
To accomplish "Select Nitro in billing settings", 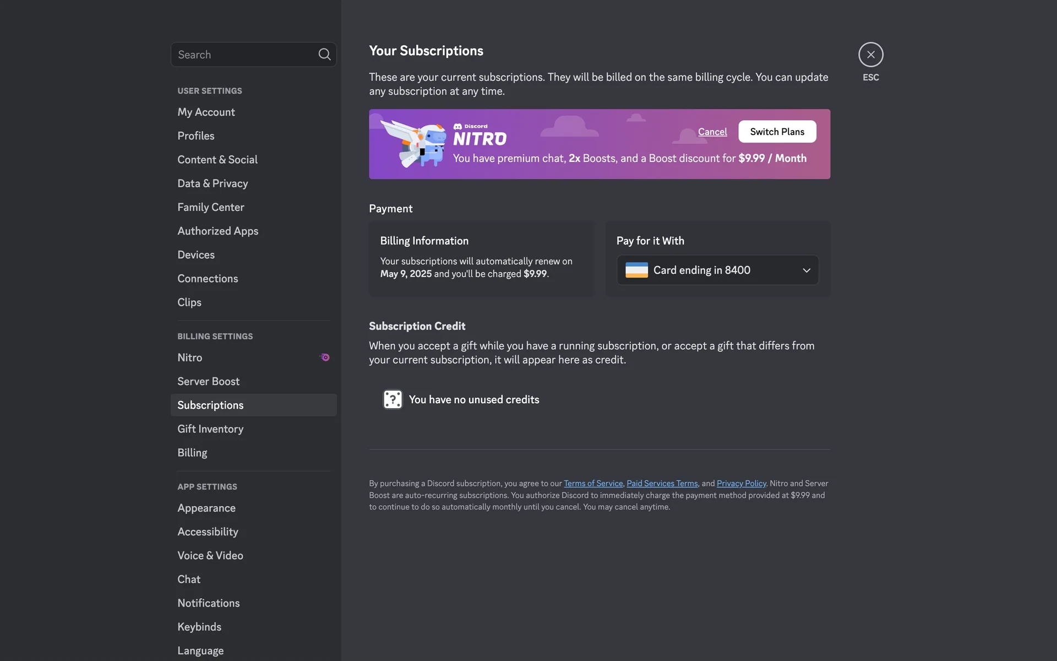I will 253,357.
